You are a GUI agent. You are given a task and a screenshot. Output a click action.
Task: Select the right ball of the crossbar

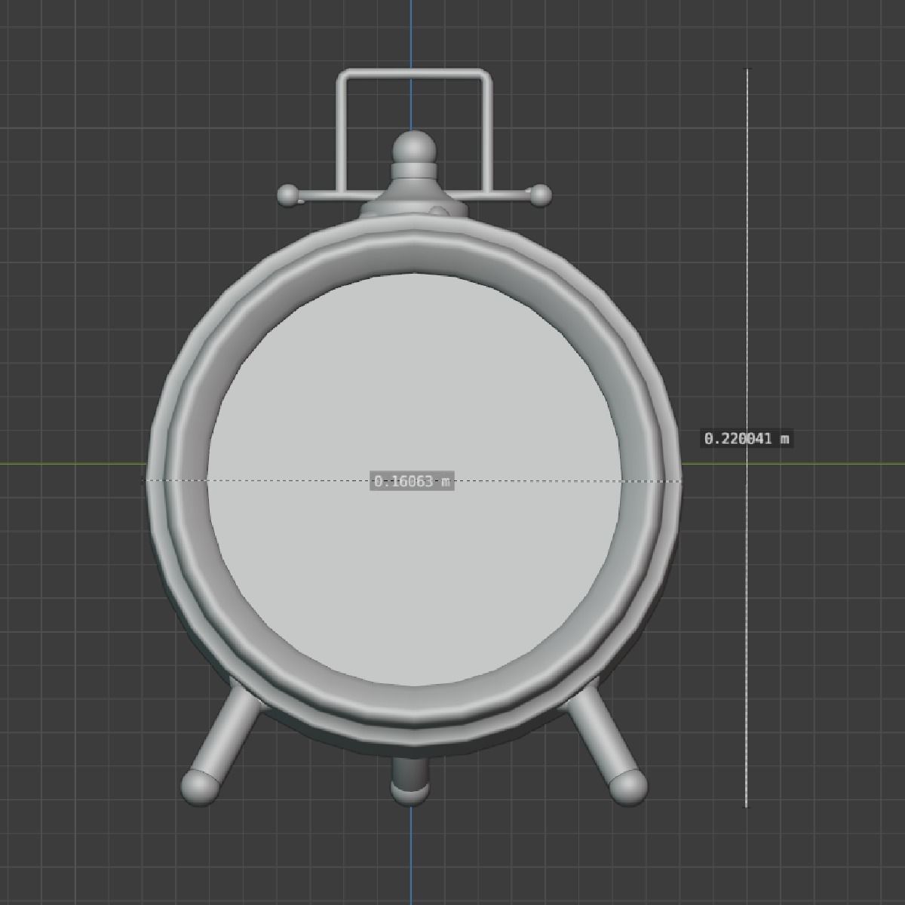540,195
